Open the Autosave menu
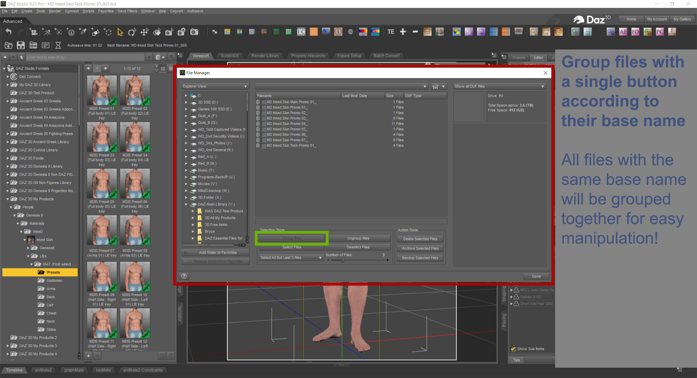The width and height of the screenshot is (697, 378). (x=195, y=11)
